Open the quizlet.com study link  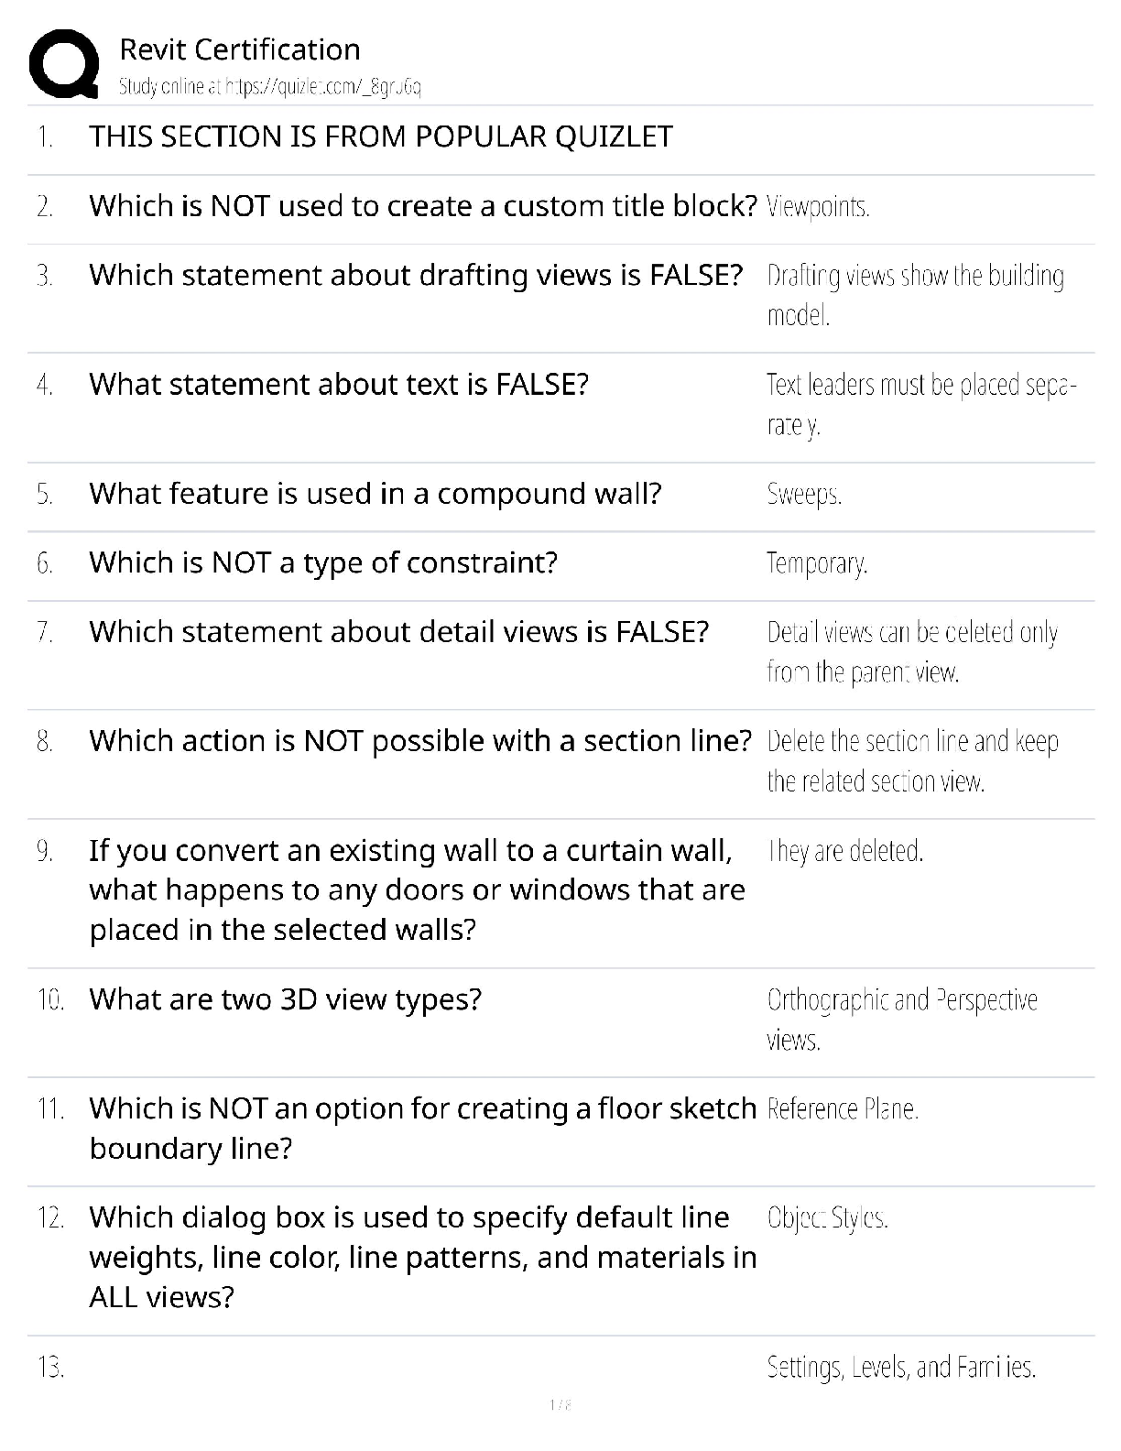[270, 87]
